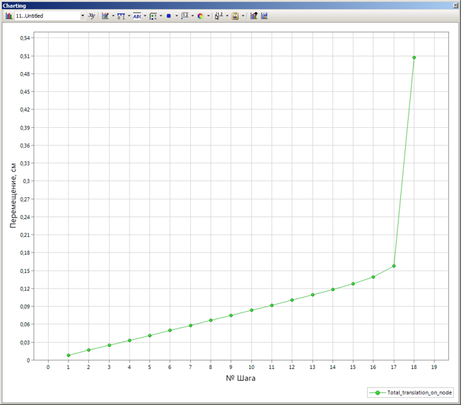This screenshot has height=405, width=461.
Task: Click the 0,15 y-axis label
Action: (25, 271)
